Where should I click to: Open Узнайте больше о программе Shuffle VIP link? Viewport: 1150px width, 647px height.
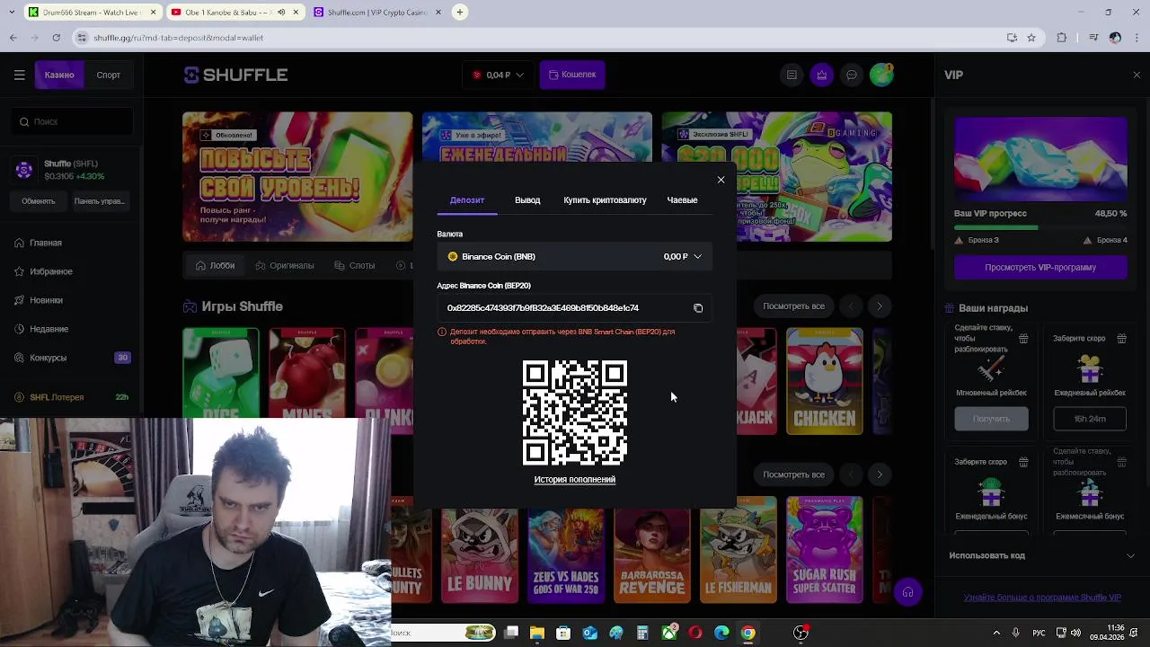pos(1042,598)
